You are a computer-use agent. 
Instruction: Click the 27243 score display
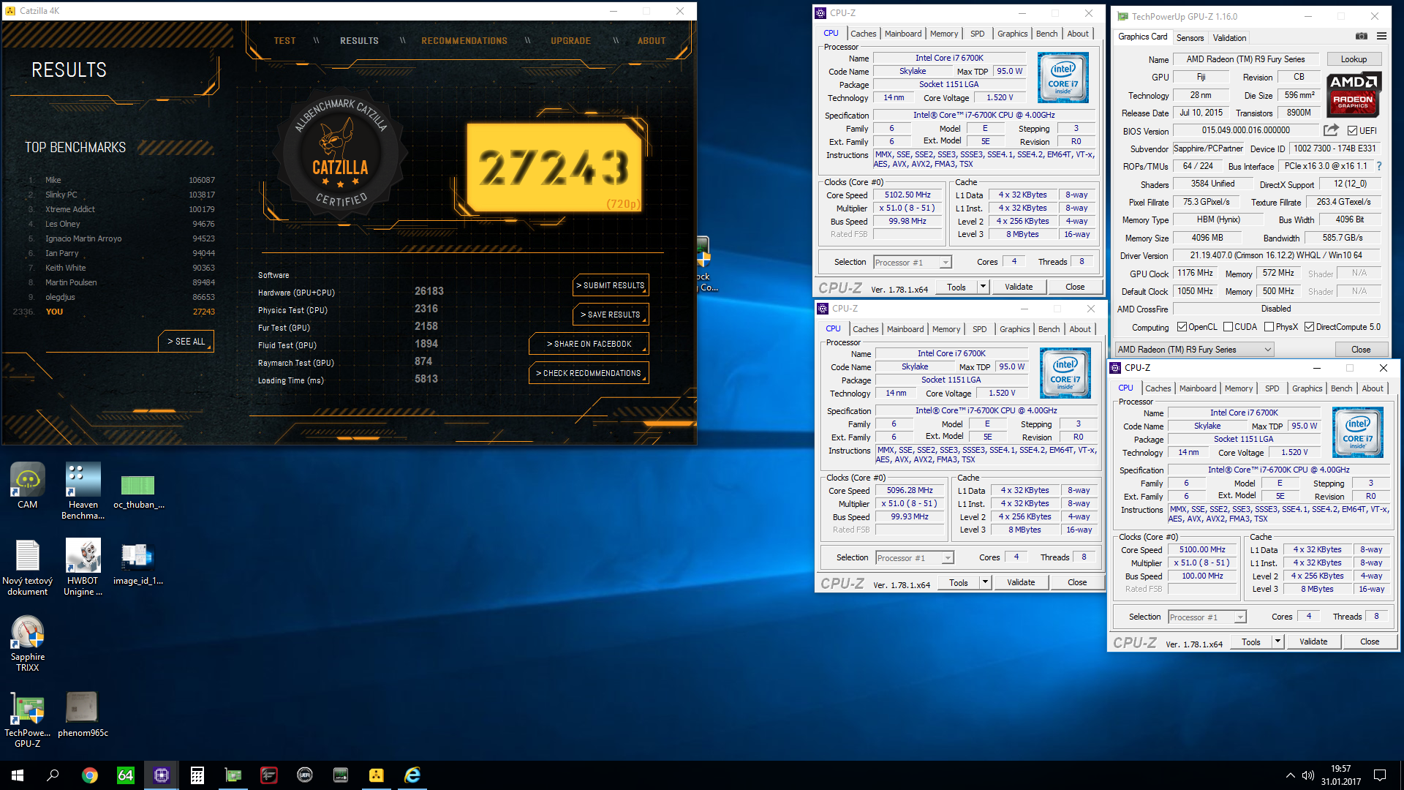[554, 168]
